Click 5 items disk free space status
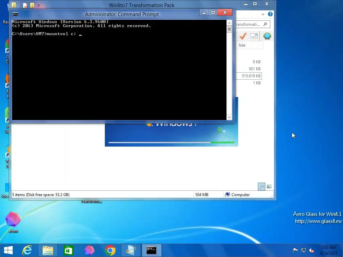Screen dimensions: 343x257 point(41,194)
